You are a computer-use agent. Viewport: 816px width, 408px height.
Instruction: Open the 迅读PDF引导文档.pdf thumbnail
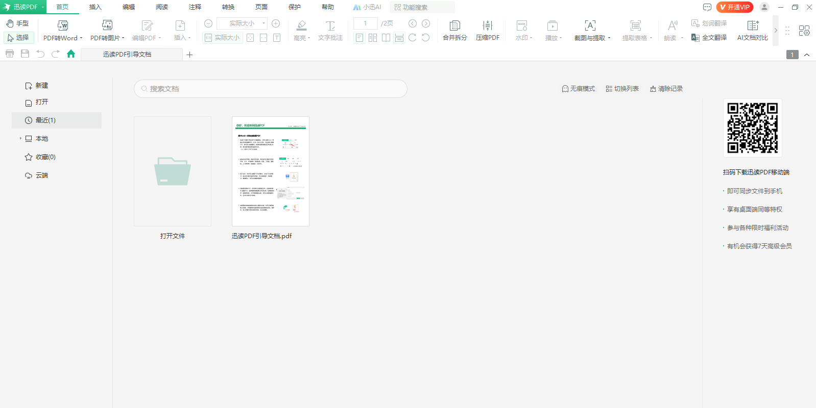(271, 171)
